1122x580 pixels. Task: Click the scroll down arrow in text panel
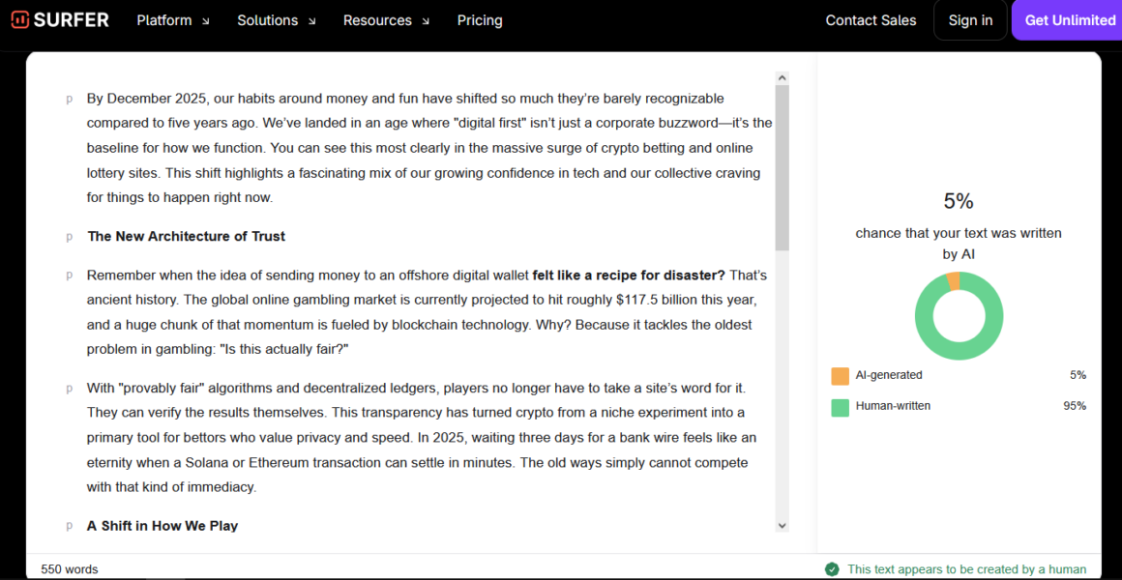782,525
